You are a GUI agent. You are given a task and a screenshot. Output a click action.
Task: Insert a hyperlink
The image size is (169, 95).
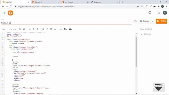click(x=60, y=29)
